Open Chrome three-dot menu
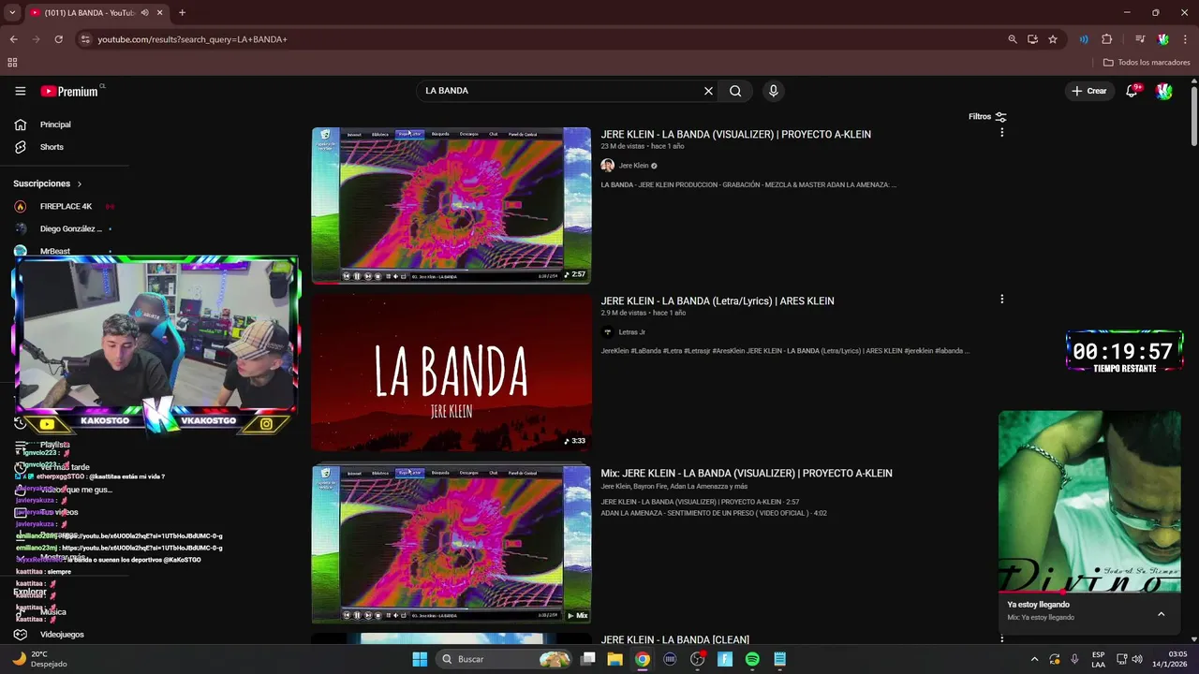1199x674 pixels. 1186,39
